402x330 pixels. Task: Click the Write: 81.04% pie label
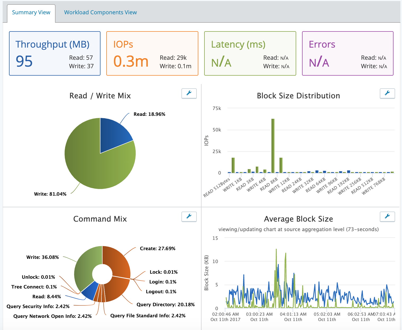coord(50,194)
